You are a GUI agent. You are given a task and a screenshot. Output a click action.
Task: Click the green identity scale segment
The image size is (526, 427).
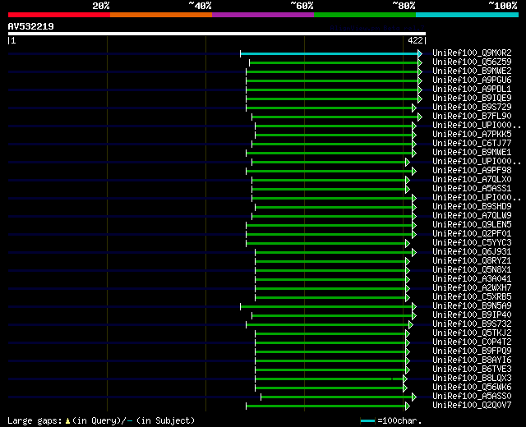click(365, 15)
